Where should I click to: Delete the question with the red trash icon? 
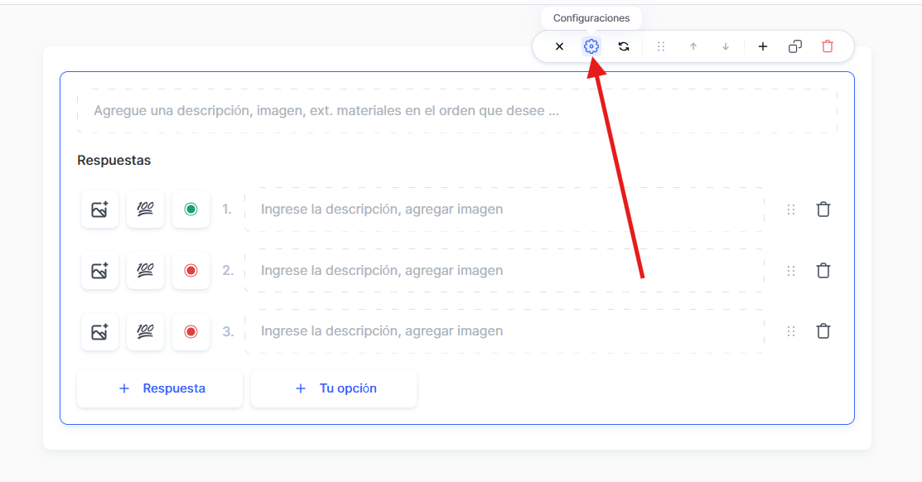point(828,46)
